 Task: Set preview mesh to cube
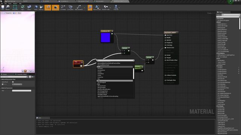coord(31,71)
